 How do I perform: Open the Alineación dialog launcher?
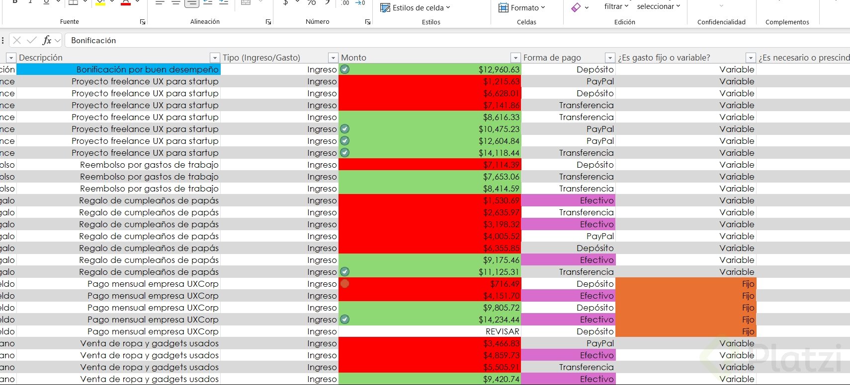click(x=268, y=22)
